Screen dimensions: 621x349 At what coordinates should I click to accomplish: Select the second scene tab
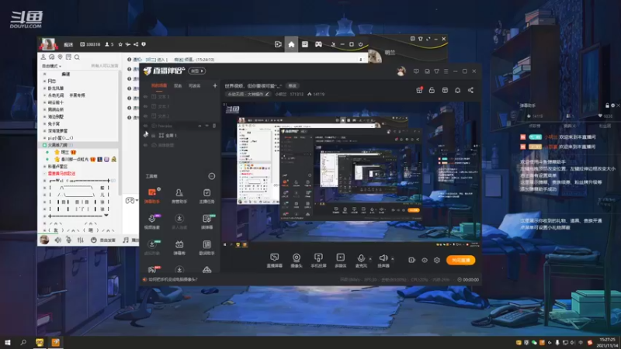178,86
